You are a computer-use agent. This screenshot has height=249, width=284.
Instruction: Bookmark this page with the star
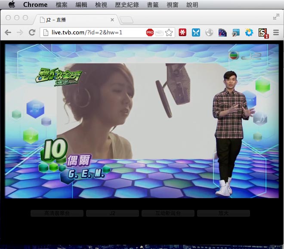169,33
